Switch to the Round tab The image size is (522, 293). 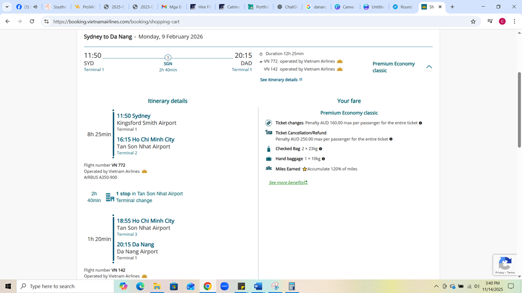click(x=403, y=6)
